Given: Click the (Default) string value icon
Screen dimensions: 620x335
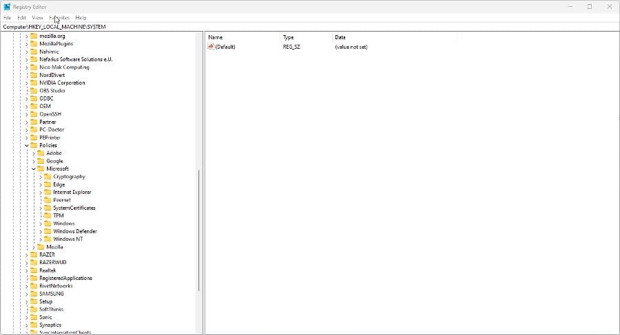Looking at the screenshot, I should pyautogui.click(x=211, y=47).
